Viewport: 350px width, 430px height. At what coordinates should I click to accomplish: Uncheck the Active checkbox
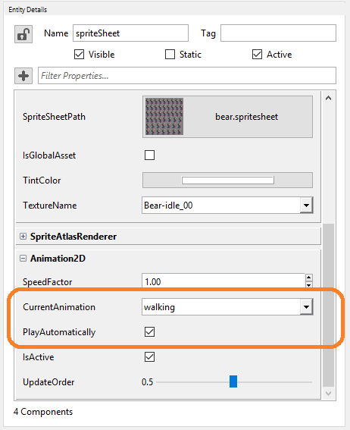coord(257,55)
